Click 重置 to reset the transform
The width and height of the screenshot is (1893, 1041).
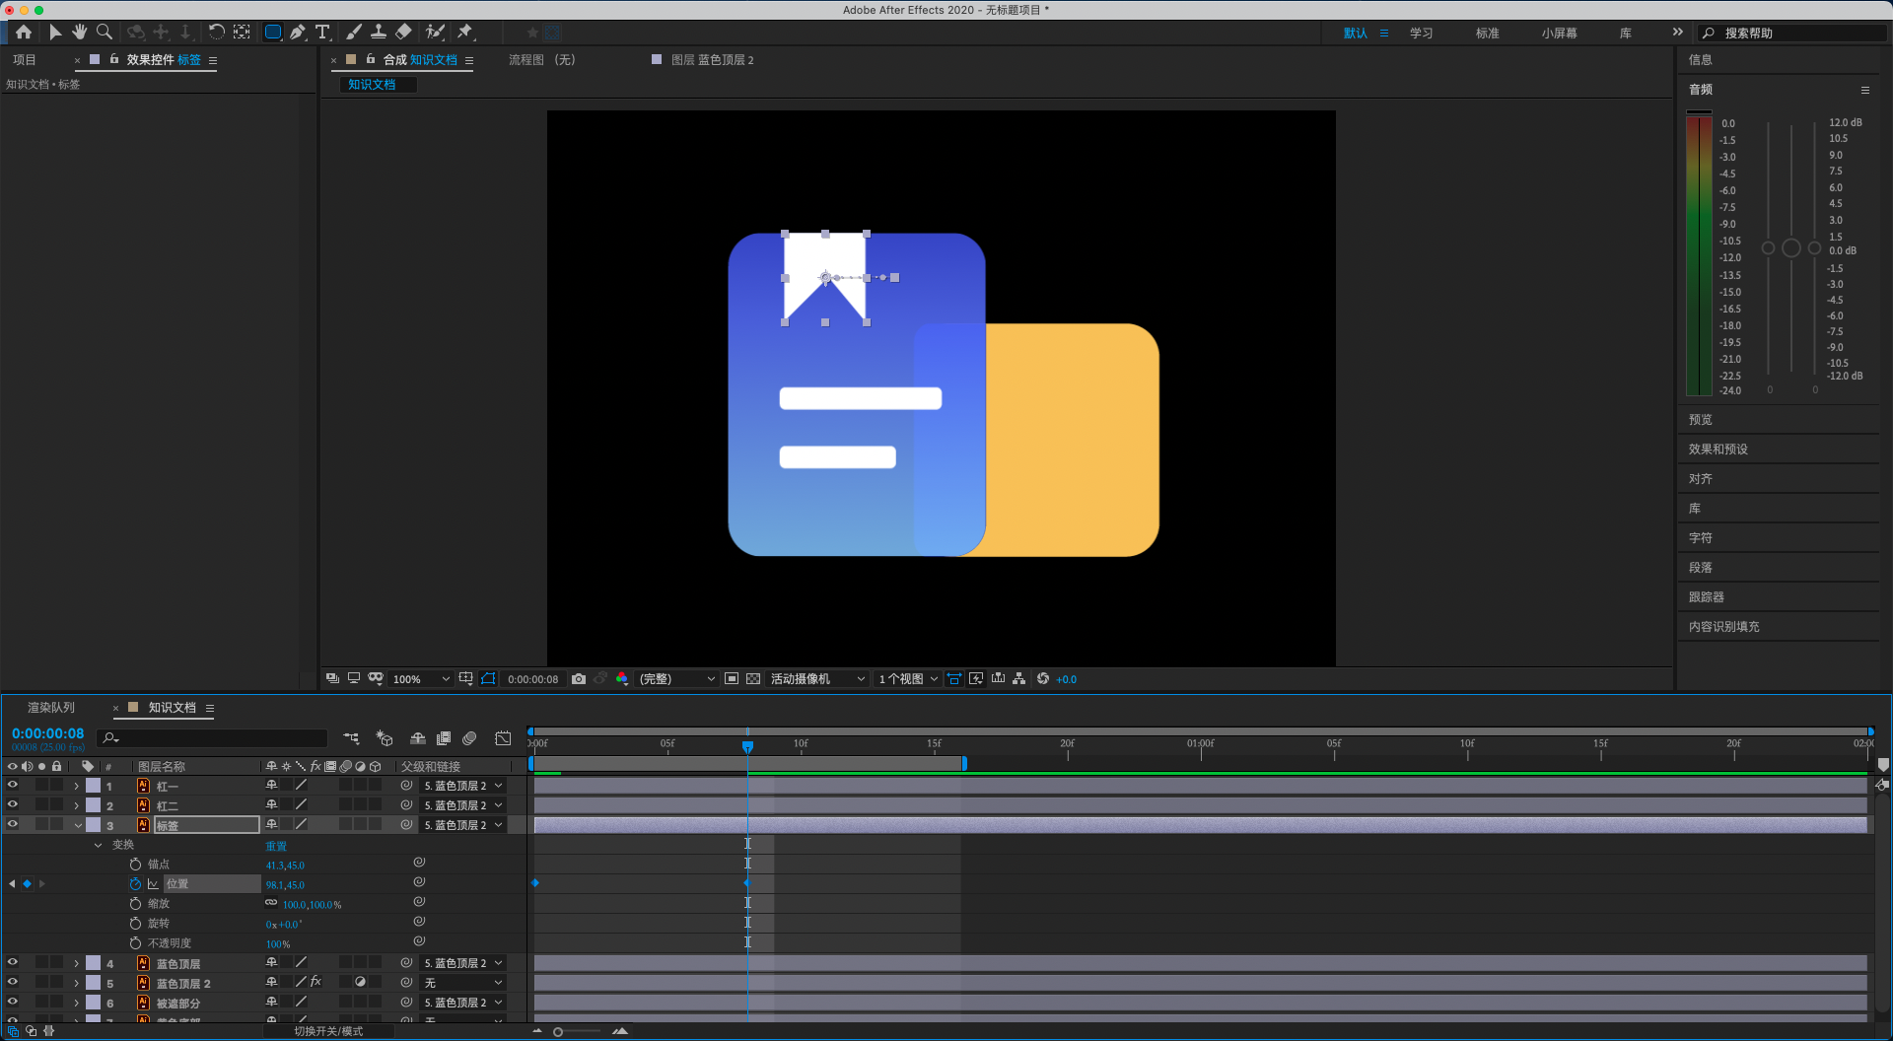pos(276,846)
